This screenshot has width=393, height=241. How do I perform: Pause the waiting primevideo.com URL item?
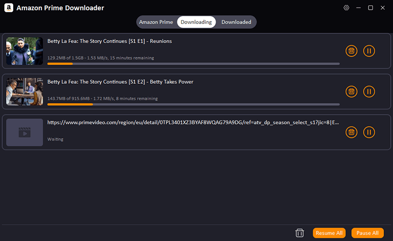point(369,132)
